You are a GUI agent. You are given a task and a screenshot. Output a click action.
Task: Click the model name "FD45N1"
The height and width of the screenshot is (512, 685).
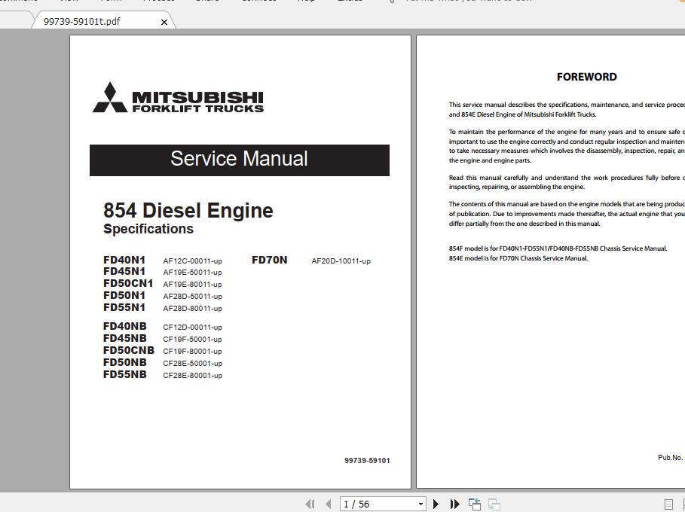[x=124, y=272]
